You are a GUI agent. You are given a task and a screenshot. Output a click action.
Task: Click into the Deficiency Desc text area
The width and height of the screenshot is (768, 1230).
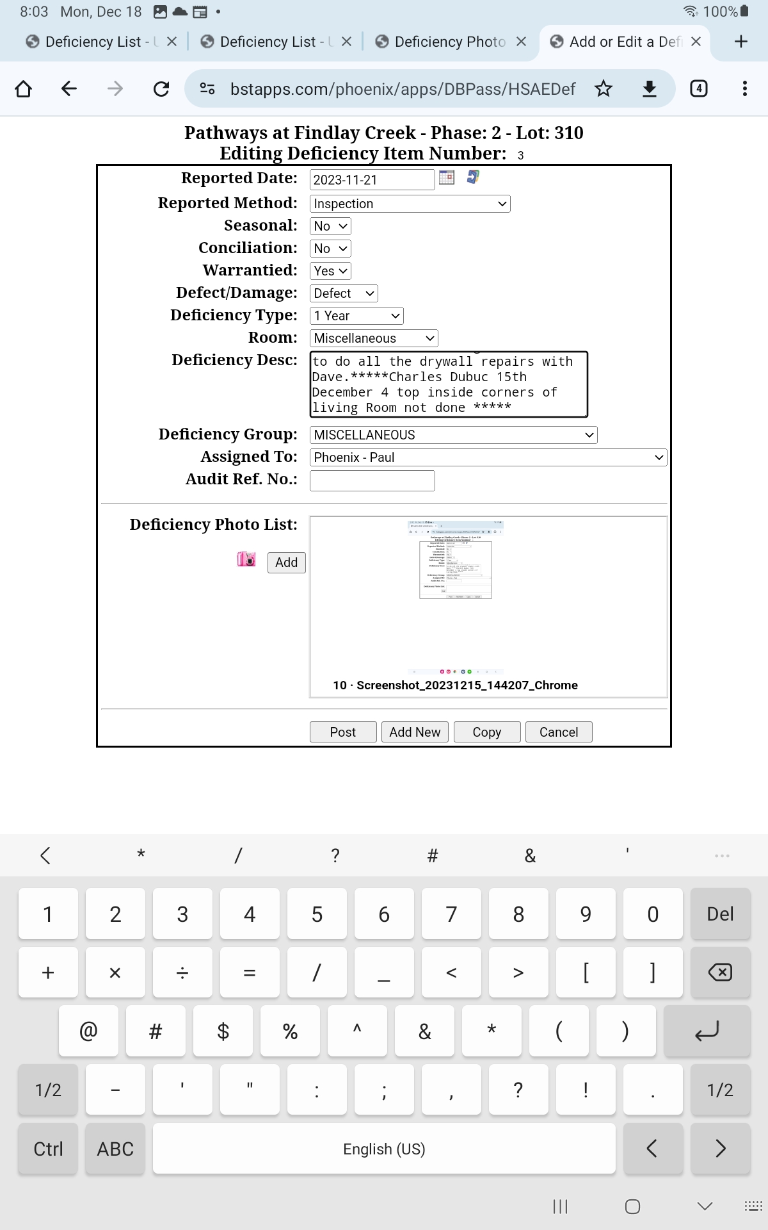point(449,384)
